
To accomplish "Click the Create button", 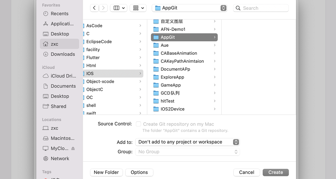I will coord(276,172).
